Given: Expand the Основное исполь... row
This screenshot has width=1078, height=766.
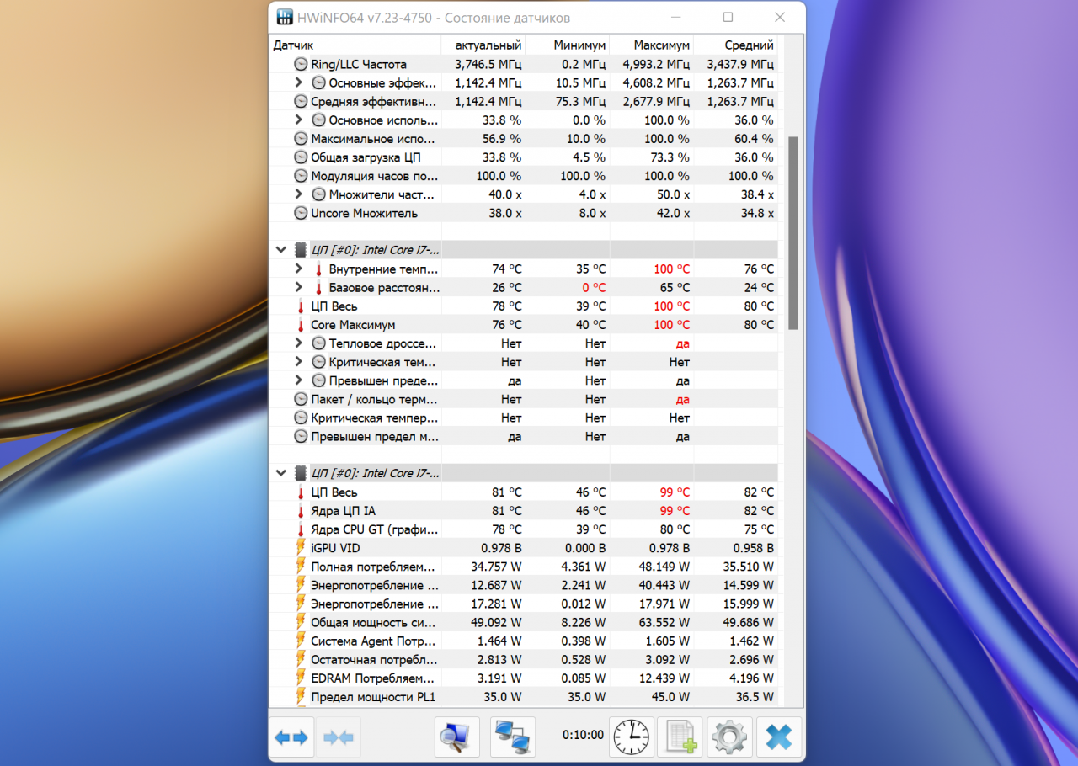Looking at the screenshot, I should click(x=299, y=120).
